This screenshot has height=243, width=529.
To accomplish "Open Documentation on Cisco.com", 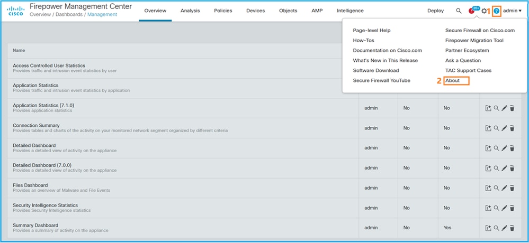I will tap(387, 51).
